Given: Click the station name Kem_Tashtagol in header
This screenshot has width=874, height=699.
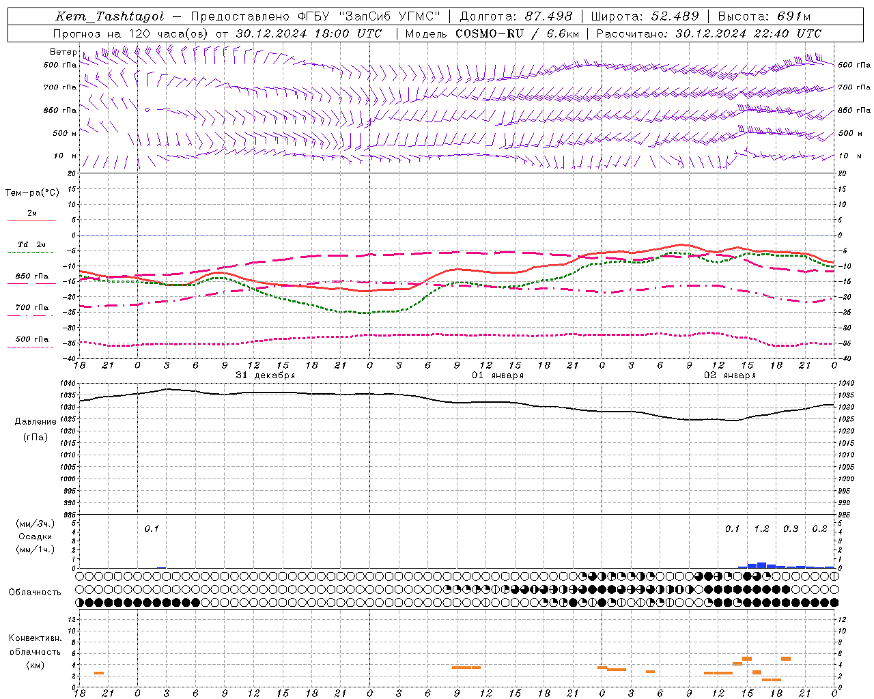Looking at the screenshot, I should [110, 17].
